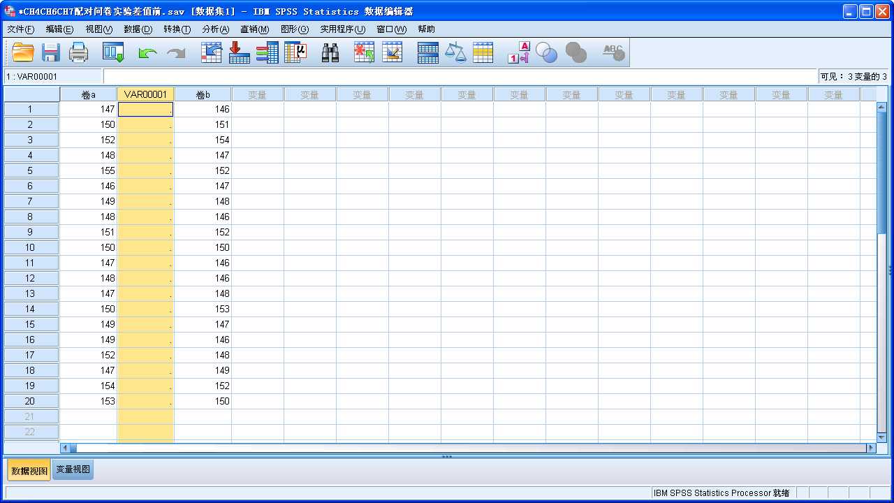Open the 分析(A) menu
Viewport: 894px width, 503px height.
pyautogui.click(x=215, y=29)
